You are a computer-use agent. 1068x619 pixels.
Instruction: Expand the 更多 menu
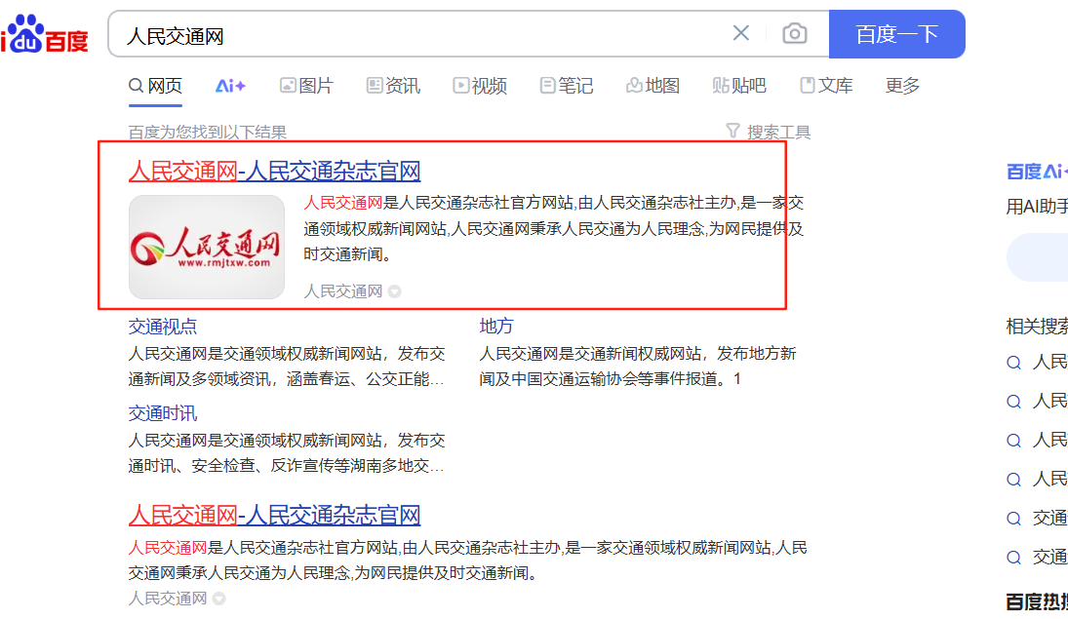point(902,86)
